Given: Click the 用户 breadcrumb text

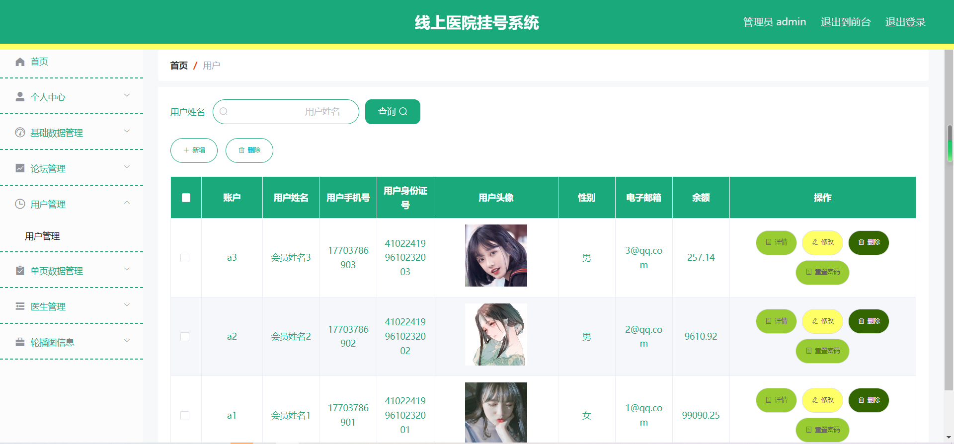Looking at the screenshot, I should [x=211, y=66].
